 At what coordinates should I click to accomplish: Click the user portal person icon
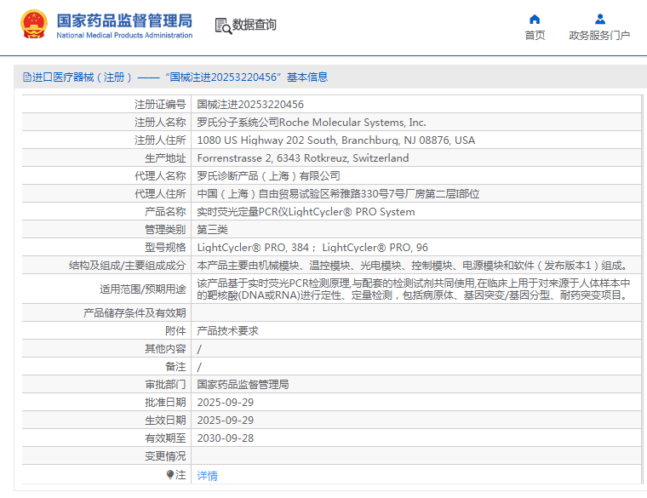[600, 19]
